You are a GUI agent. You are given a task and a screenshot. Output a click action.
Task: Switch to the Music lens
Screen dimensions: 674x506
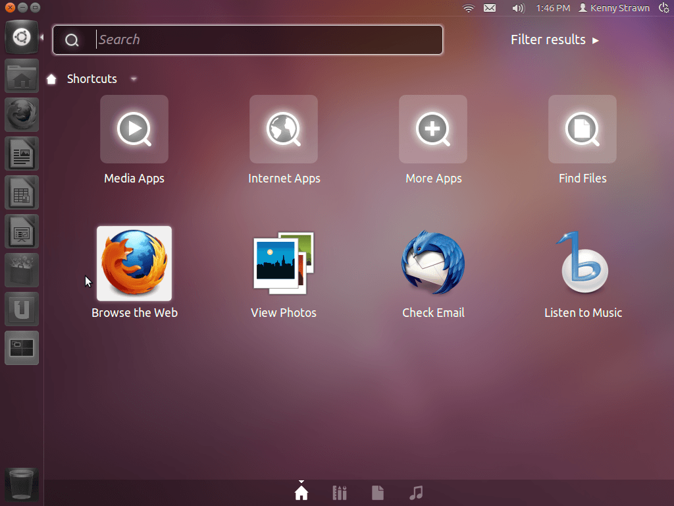(416, 493)
